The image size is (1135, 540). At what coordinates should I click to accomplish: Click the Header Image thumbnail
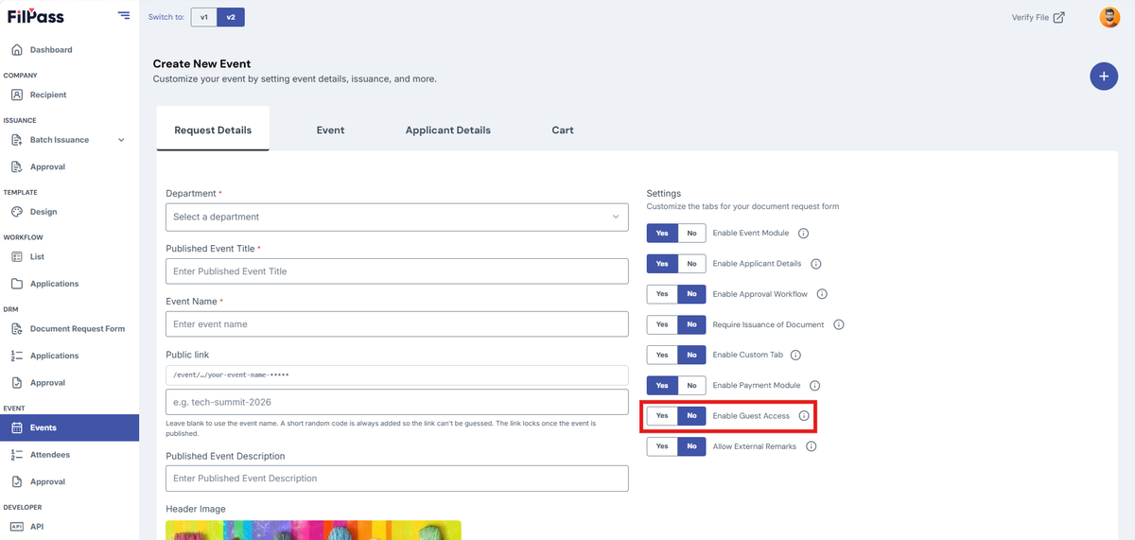313,530
